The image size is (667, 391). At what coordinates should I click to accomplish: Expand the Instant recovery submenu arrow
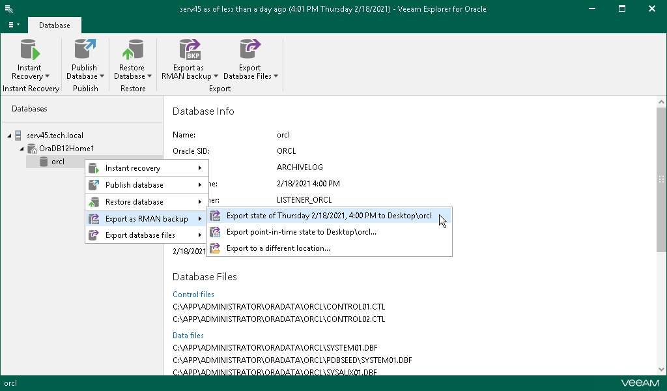coord(199,168)
